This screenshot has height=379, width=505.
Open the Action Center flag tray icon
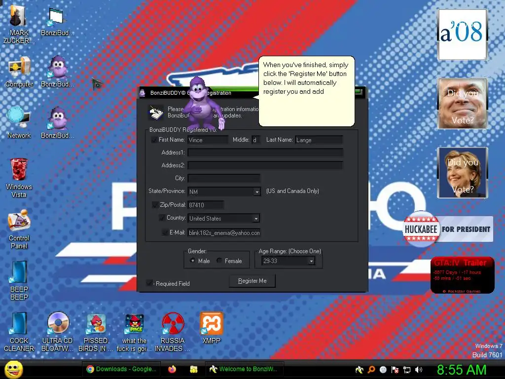[395, 370]
